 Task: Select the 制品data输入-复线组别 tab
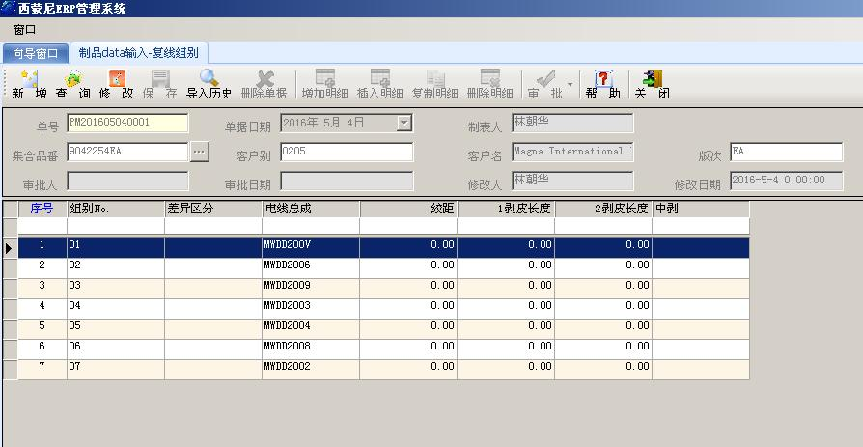point(139,53)
